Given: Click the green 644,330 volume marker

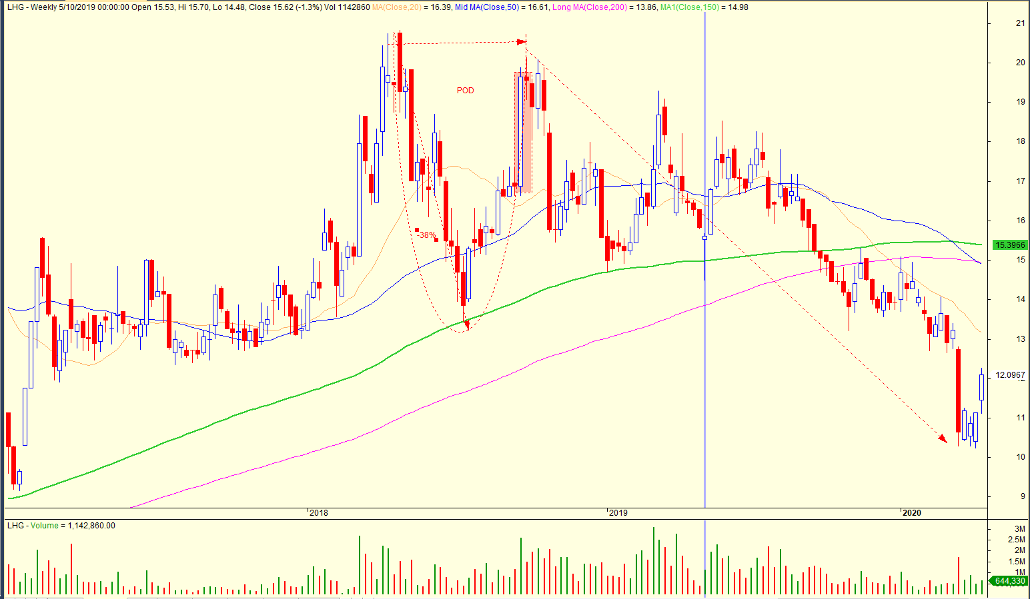Looking at the screenshot, I should (1009, 581).
